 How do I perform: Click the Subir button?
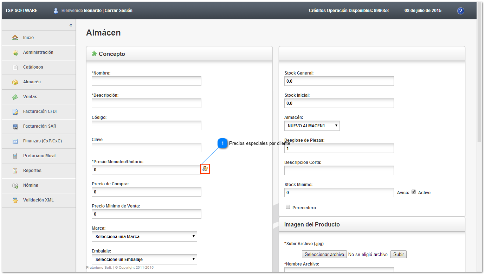(399, 254)
